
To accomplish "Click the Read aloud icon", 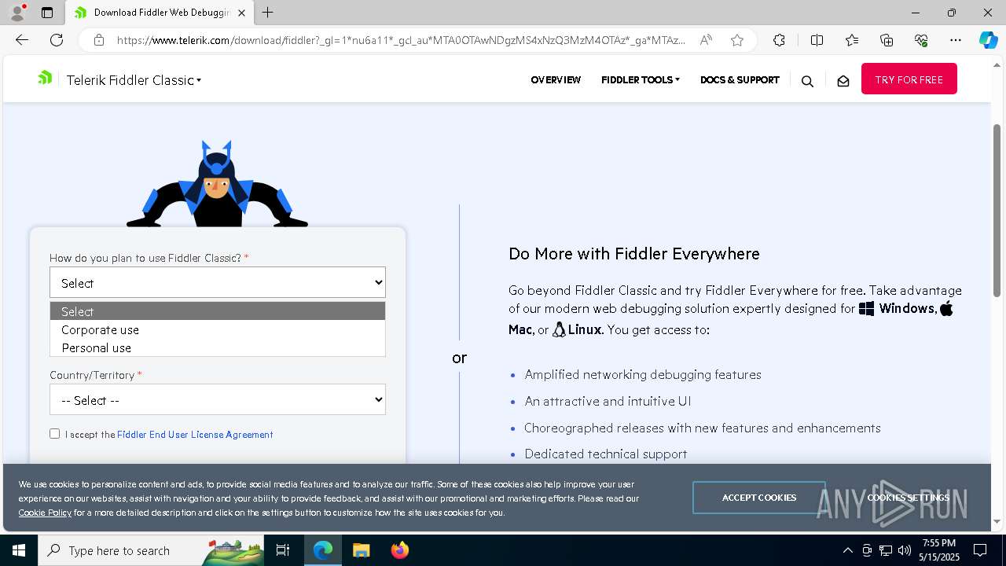I will [706, 40].
